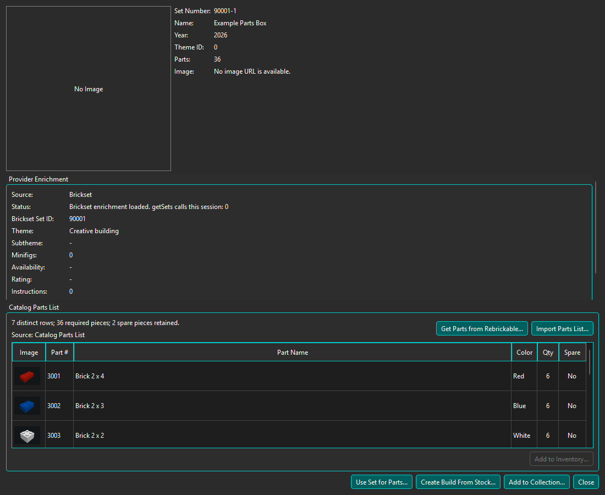This screenshot has width=605, height=495.
Task: Select the Brick 2 x 4 name cell
Action: click(x=293, y=376)
